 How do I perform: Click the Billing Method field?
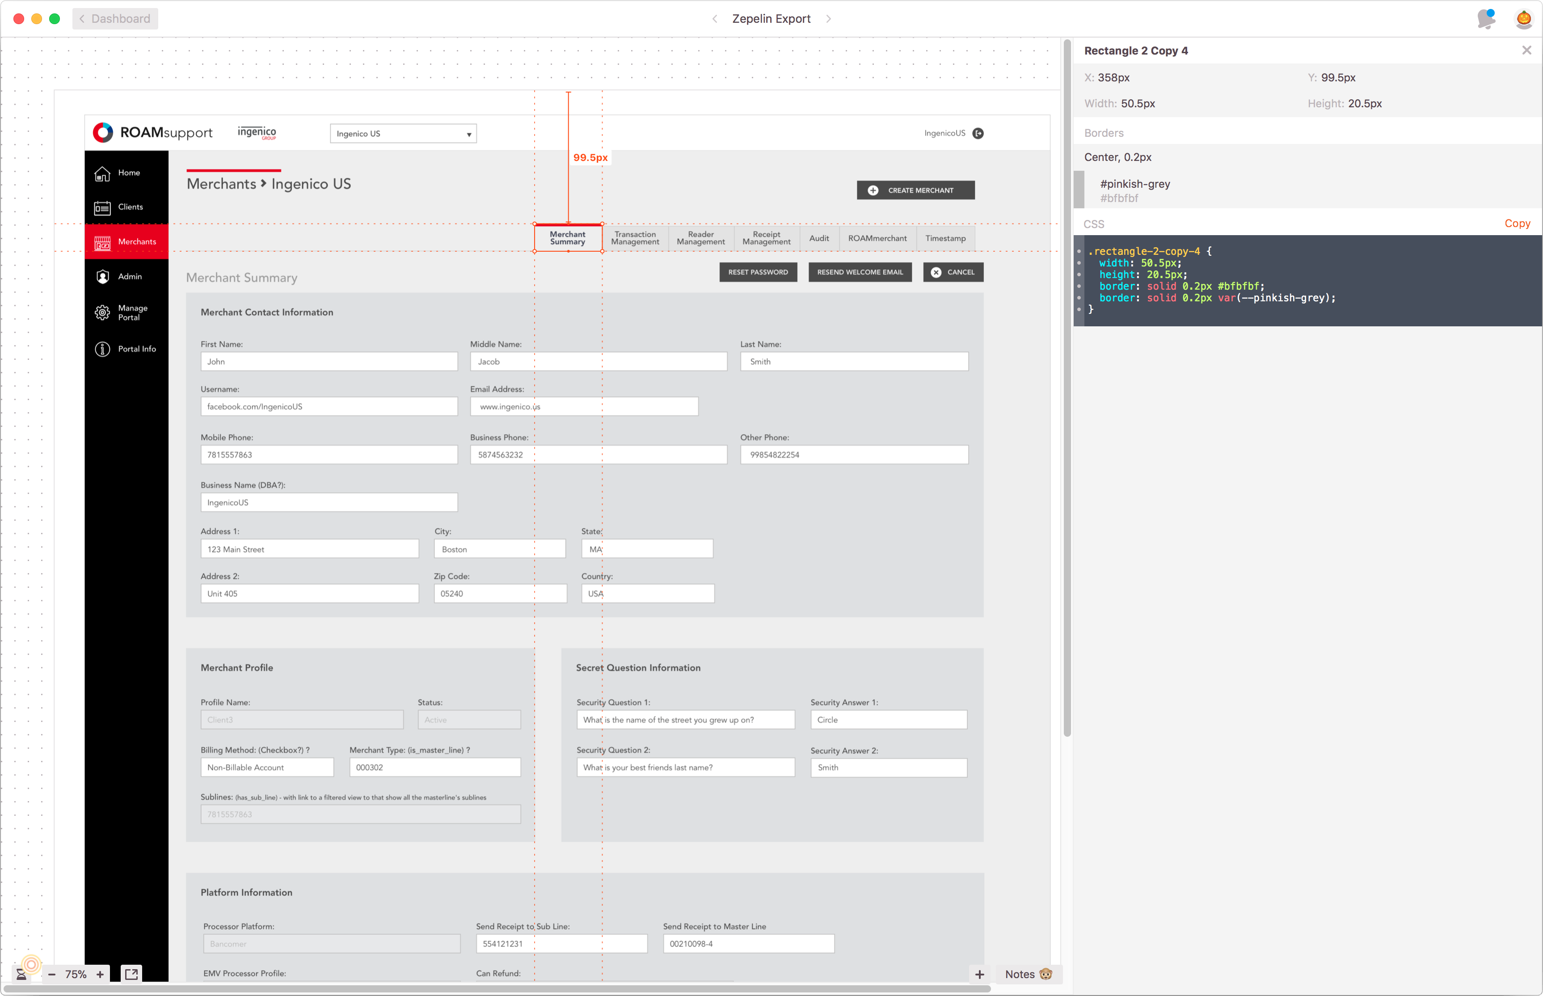pyautogui.click(x=267, y=768)
